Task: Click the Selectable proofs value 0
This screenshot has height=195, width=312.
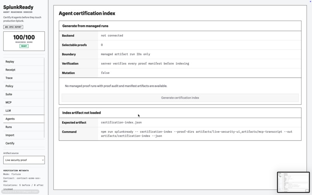Action: click(102, 45)
